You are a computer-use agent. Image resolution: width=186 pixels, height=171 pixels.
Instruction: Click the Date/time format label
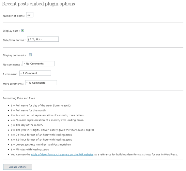[14, 40]
